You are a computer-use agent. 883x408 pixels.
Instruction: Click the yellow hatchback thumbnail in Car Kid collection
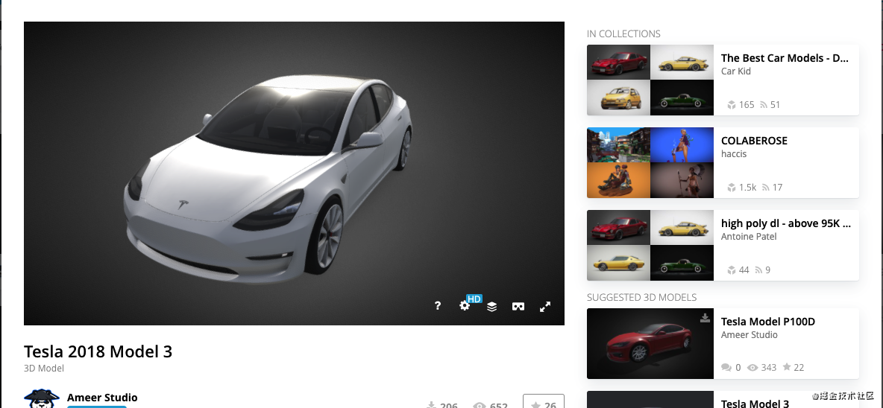pos(618,98)
